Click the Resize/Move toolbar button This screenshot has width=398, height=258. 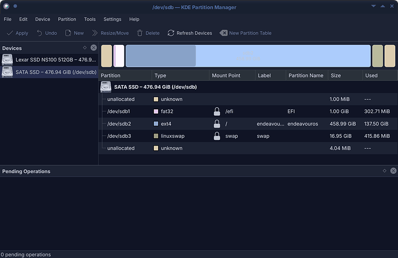(110, 33)
